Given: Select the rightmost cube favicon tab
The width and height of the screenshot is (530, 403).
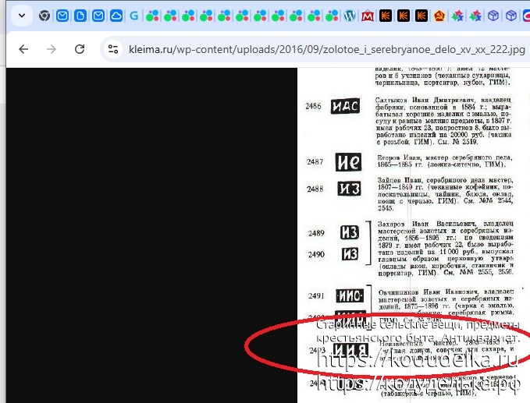Looking at the screenshot, I should [511, 16].
